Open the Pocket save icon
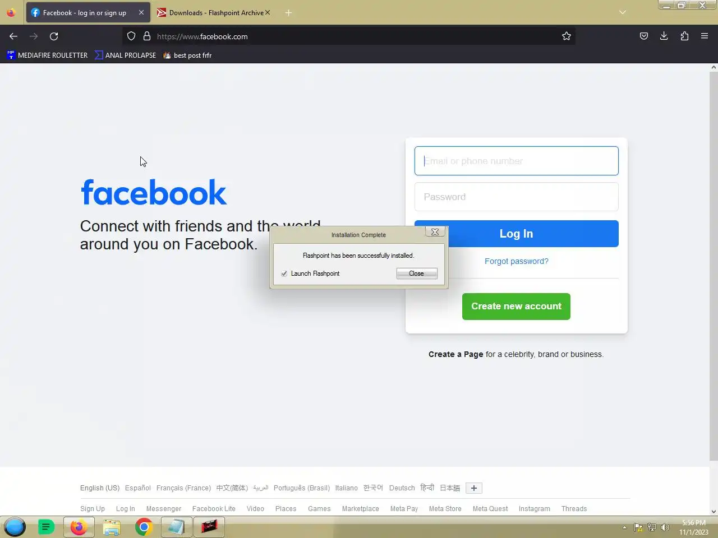Viewport: 718px width, 538px height. [x=644, y=36]
